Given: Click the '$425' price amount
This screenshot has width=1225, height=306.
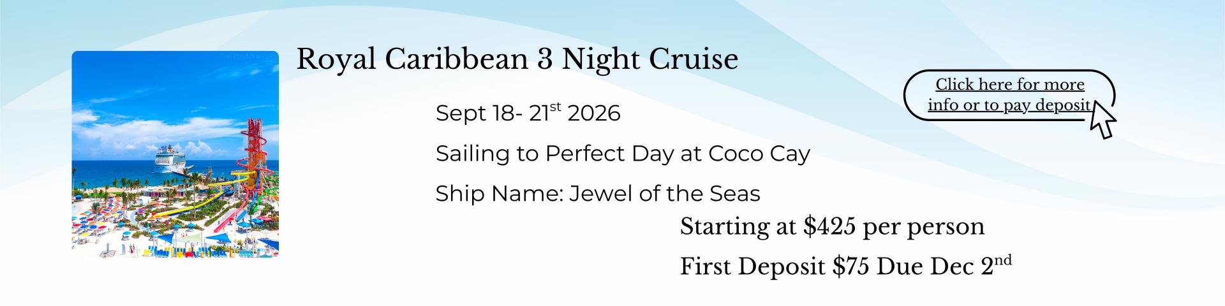Looking at the screenshot, I should click(x=829, y=227).
